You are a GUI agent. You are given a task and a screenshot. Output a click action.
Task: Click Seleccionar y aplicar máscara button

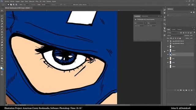click(x=80, y=5)
